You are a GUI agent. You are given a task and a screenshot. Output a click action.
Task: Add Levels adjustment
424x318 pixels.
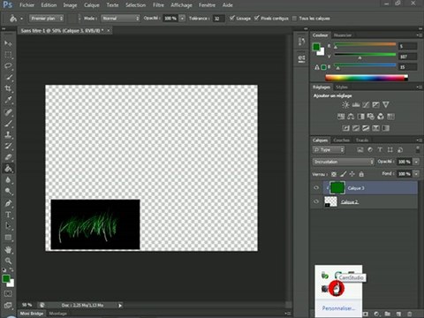(356, 105)
